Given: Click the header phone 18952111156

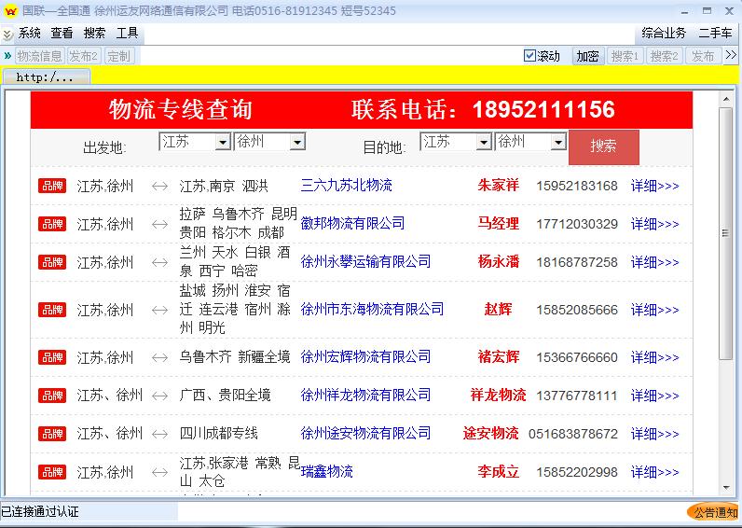Looking at the screenshot, I should tap(543, 109).
